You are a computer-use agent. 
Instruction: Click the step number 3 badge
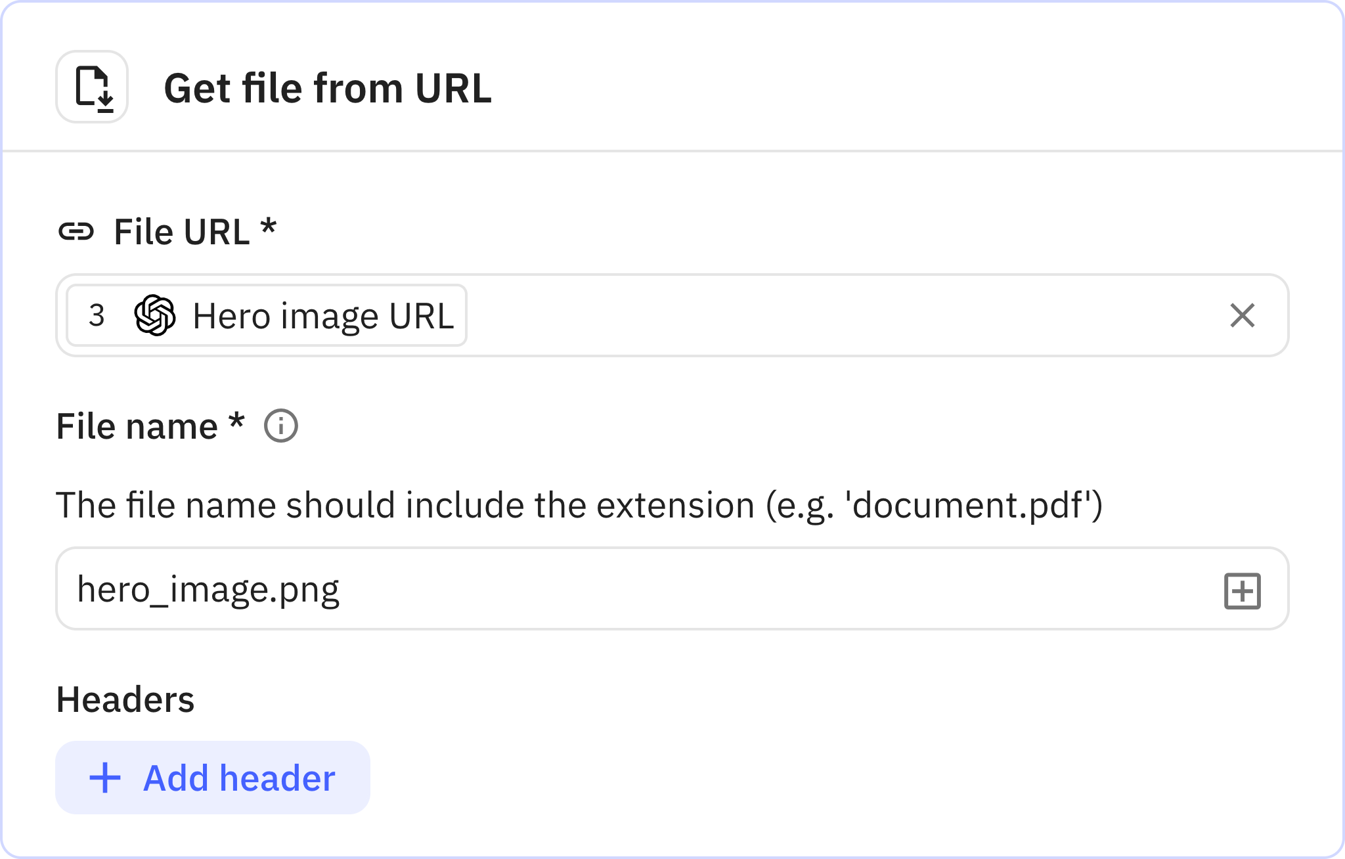click(x=96, y=316)
